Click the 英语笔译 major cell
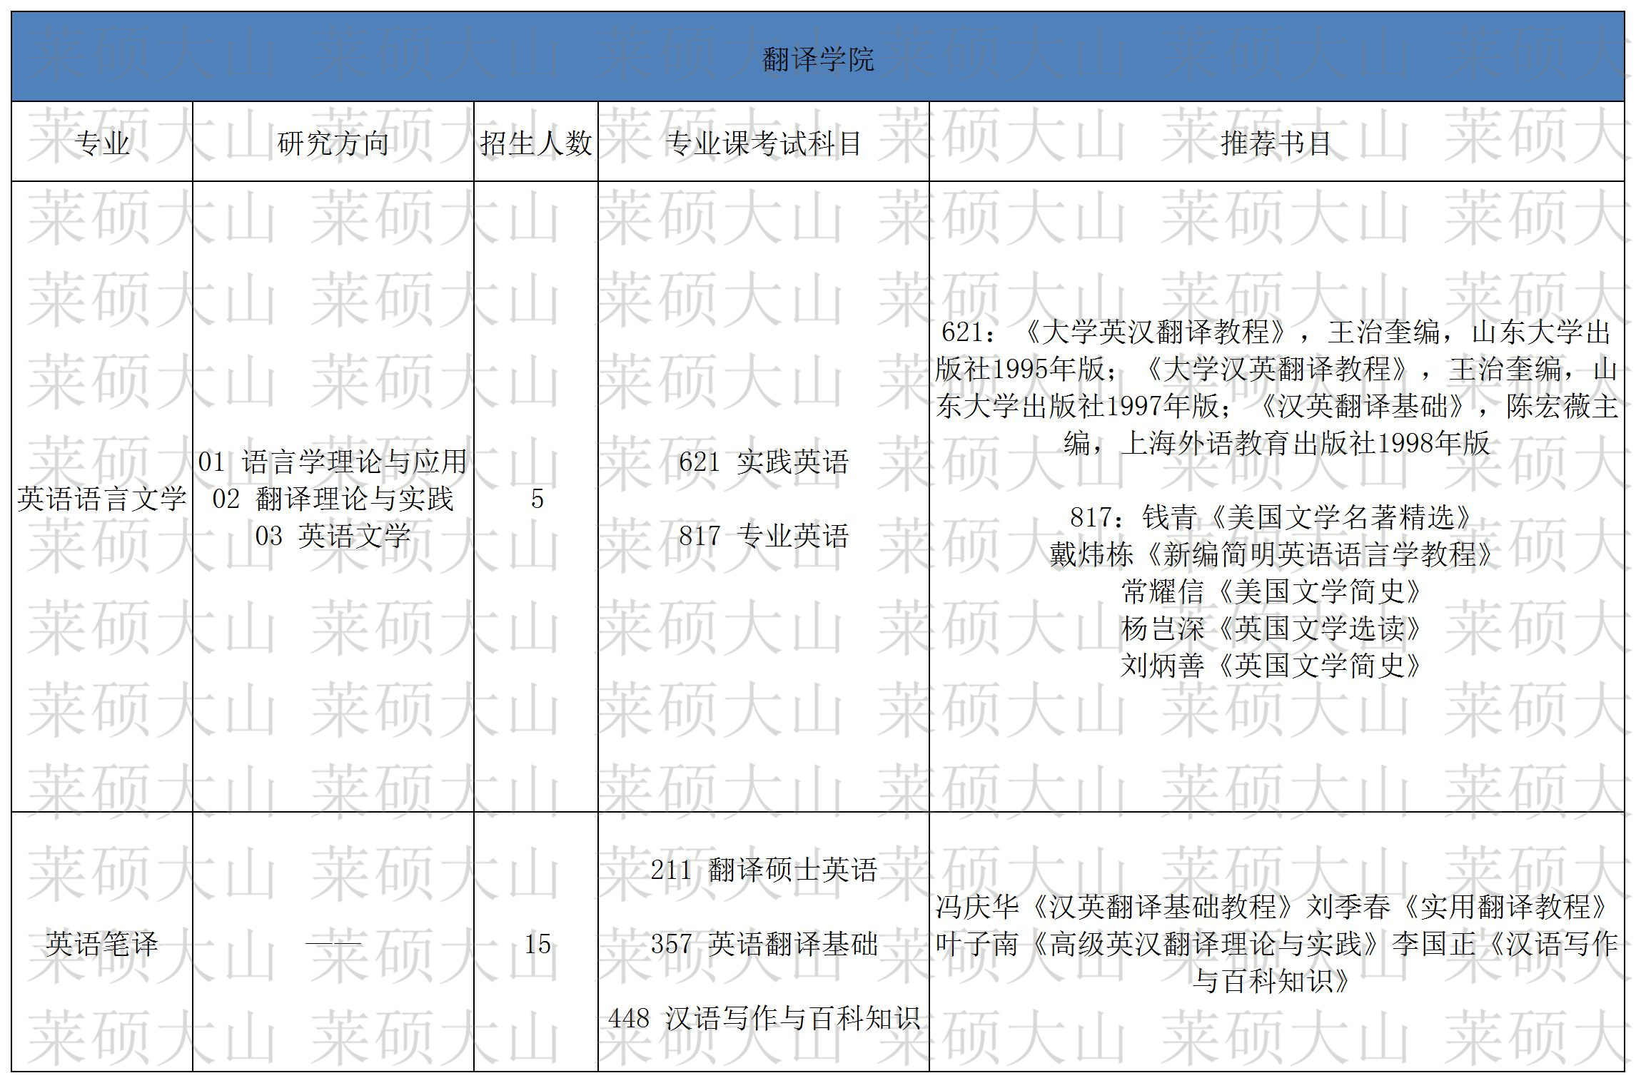1636x1083 pixels. point(102,944)
